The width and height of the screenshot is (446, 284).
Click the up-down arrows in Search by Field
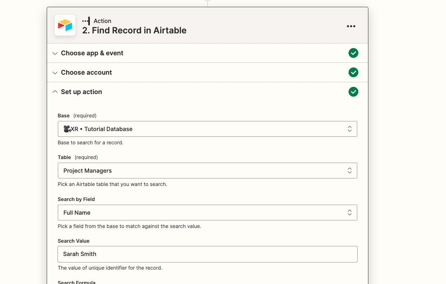tap(349, 213)
